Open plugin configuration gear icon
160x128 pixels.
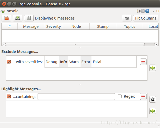point(143,11)
